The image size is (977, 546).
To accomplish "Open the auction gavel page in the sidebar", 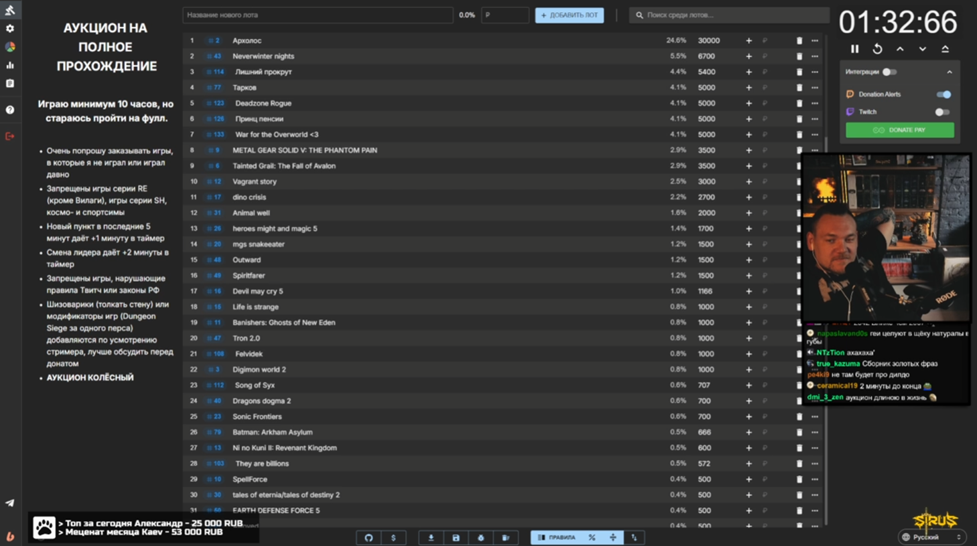I will tap(10, 10).
